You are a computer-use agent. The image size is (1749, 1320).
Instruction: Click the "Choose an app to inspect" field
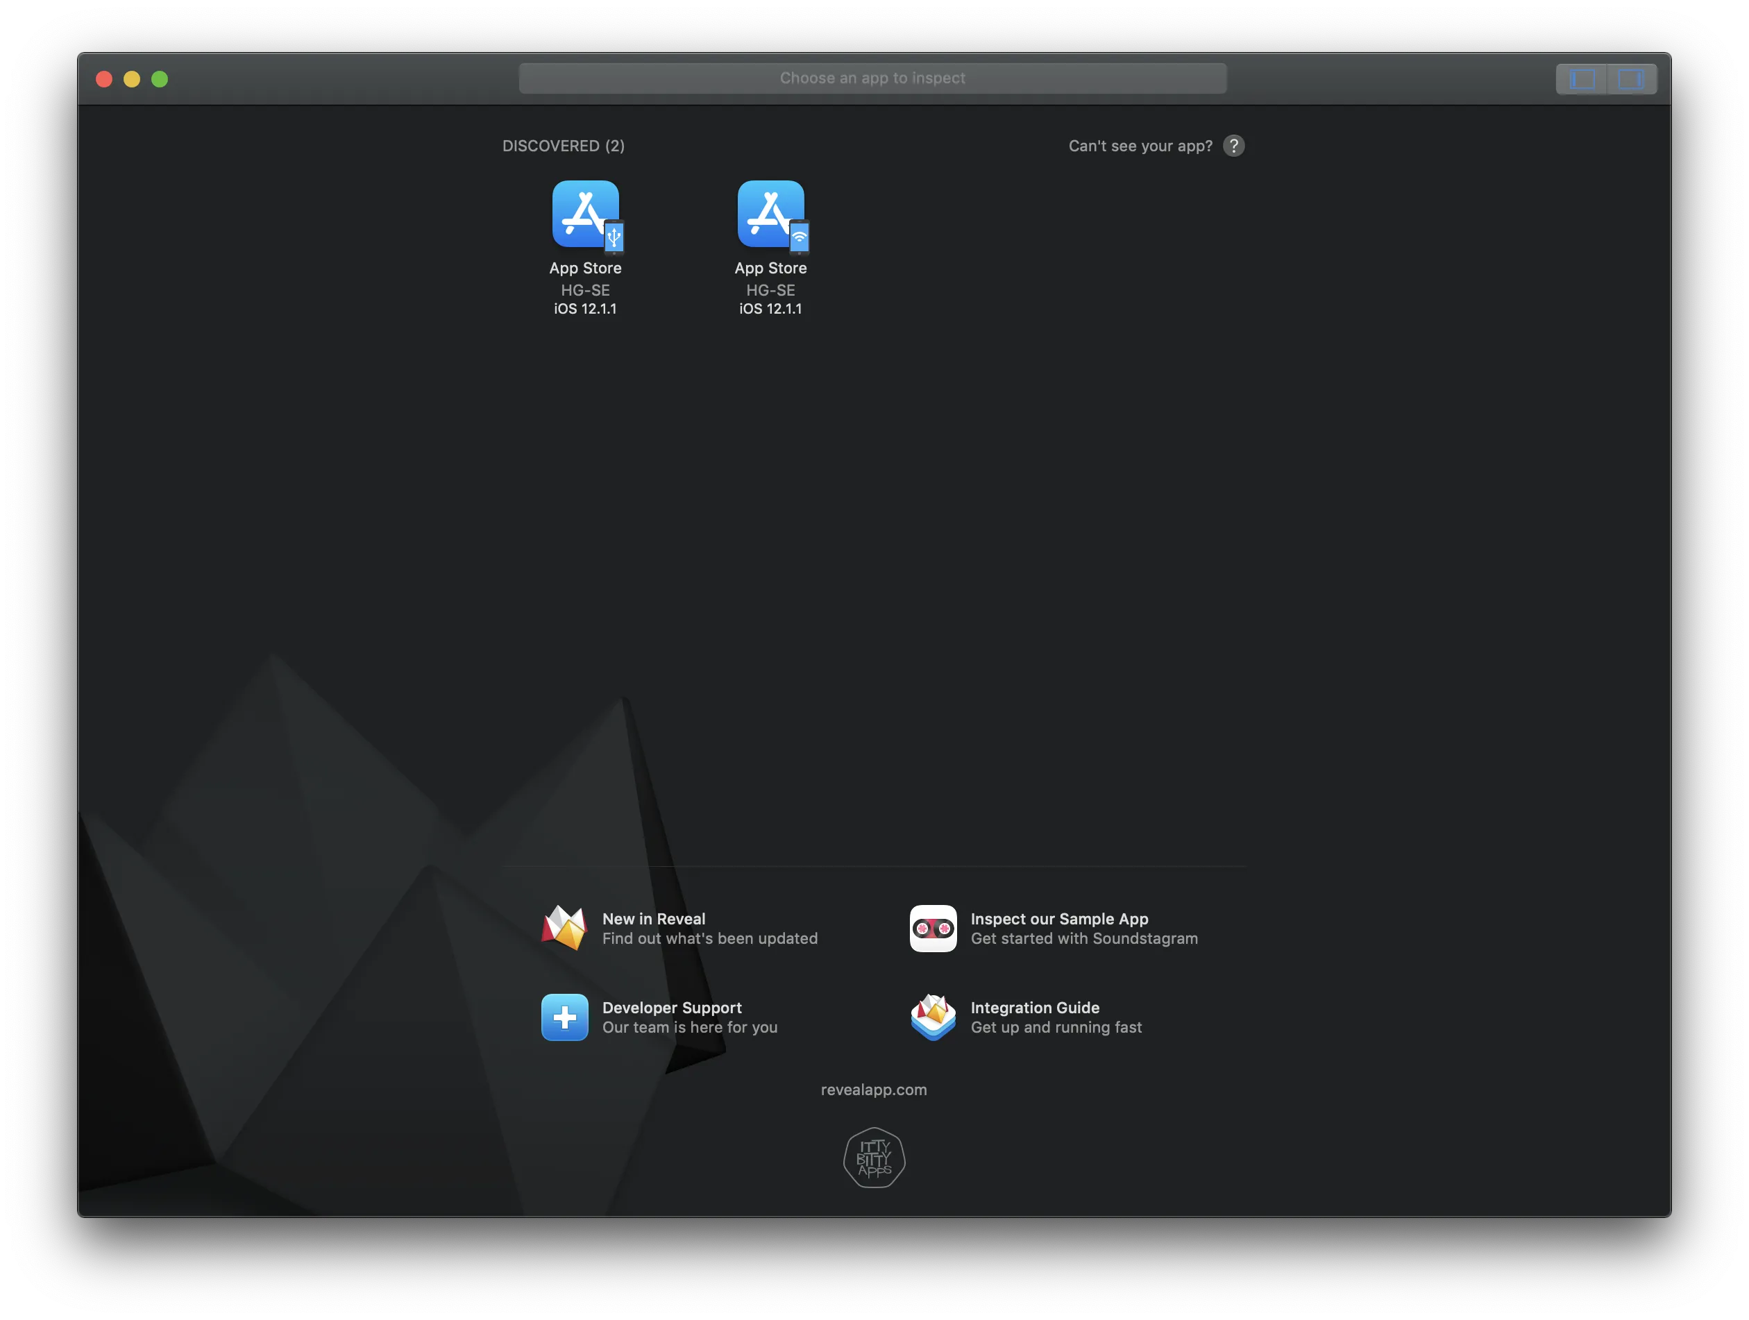tap(872, 78)
